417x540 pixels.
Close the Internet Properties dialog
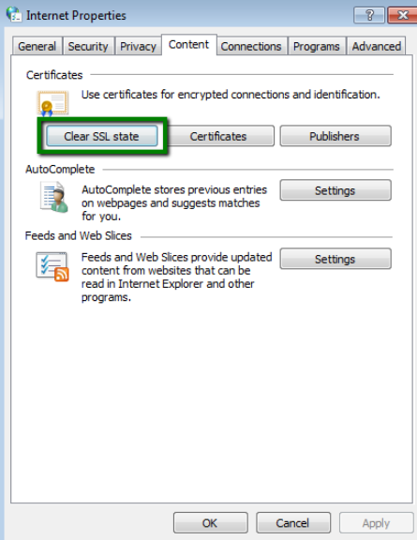(x=402, y=15)
